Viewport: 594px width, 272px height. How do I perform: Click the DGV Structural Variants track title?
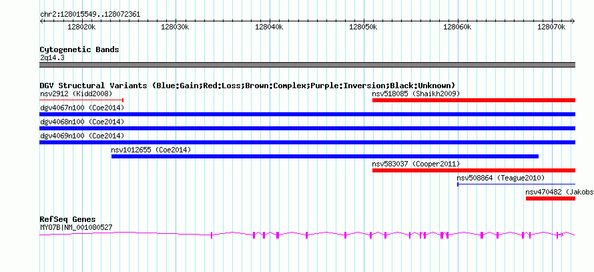tap(248, 86)
